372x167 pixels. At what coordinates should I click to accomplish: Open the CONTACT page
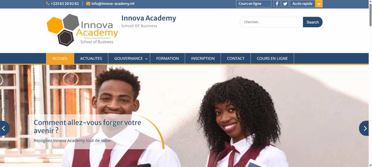(x=235, y=58)
